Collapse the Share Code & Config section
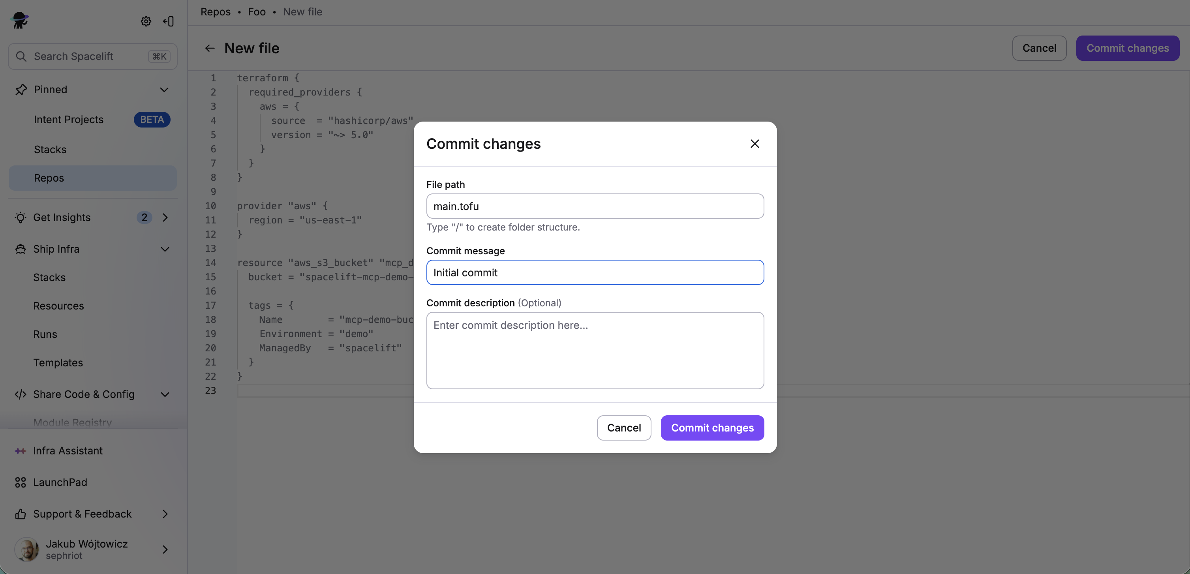Screen dimensions: 1190x574 coord(165,394)
